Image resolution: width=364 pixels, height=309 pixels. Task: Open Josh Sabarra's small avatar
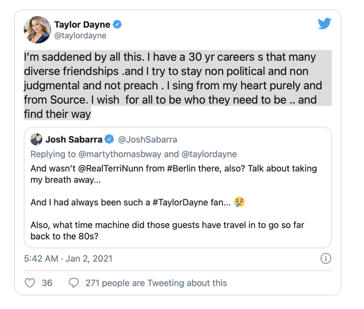[x=37, y=139]
